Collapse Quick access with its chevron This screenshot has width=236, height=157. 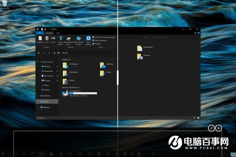(x=38, y=62)
